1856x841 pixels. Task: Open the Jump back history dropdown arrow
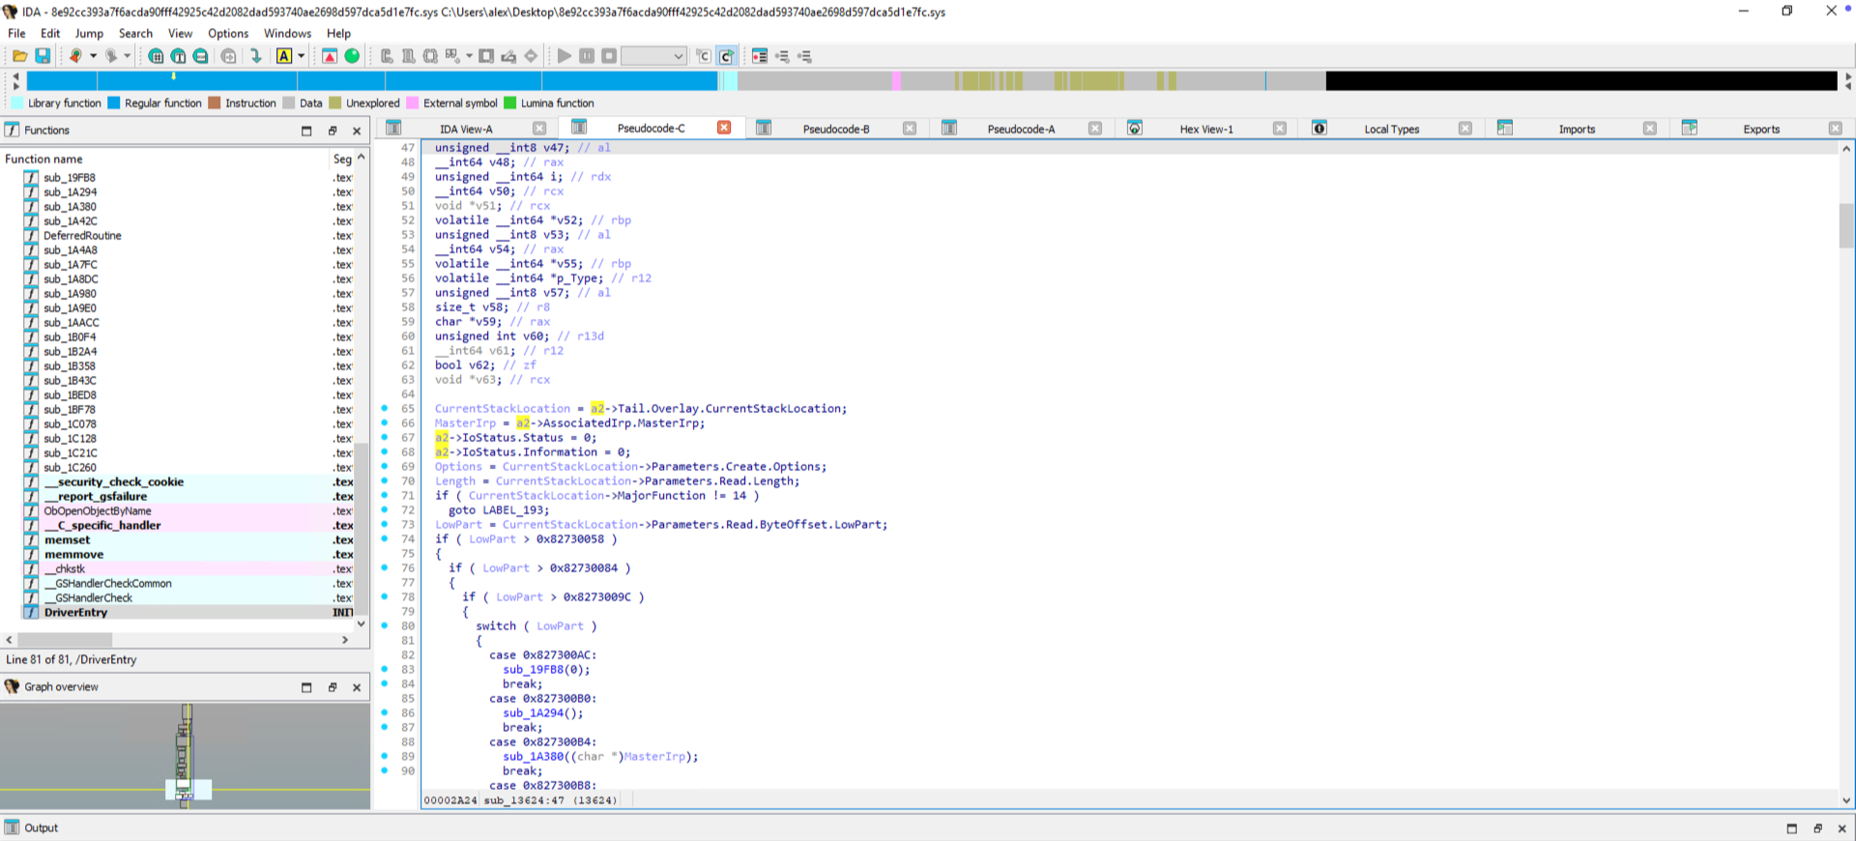tap(93, 56)
